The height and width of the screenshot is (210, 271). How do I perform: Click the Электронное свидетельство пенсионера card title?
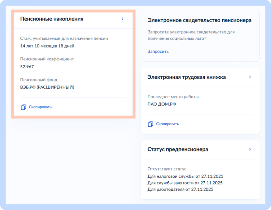pyautogui.click(x=200, y=20)
